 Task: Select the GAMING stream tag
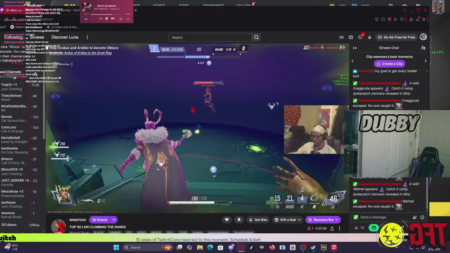115,233
